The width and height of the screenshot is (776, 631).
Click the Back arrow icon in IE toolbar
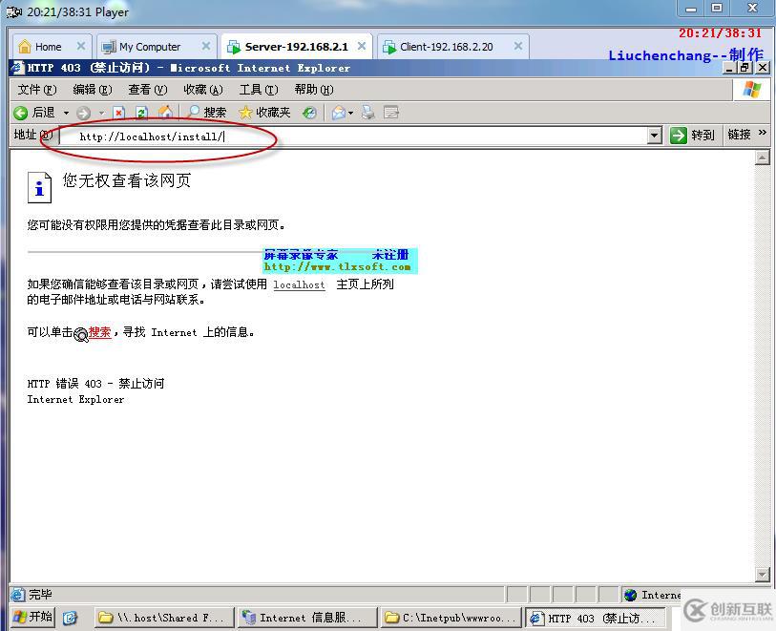[20, 113]
